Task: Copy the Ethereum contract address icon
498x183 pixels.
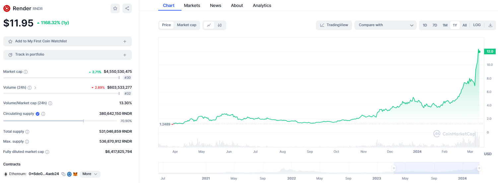Action: [x=63, y=174]
